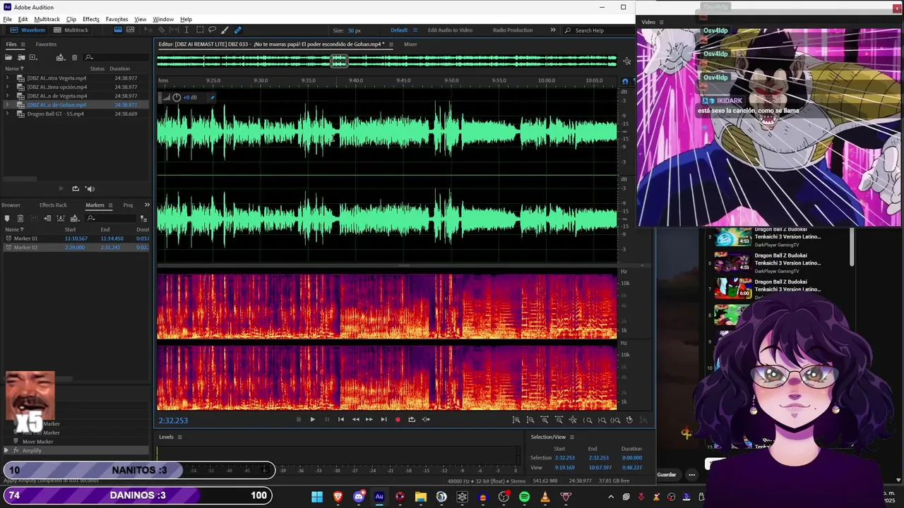Open the Multitrack menu

point(47,19)
